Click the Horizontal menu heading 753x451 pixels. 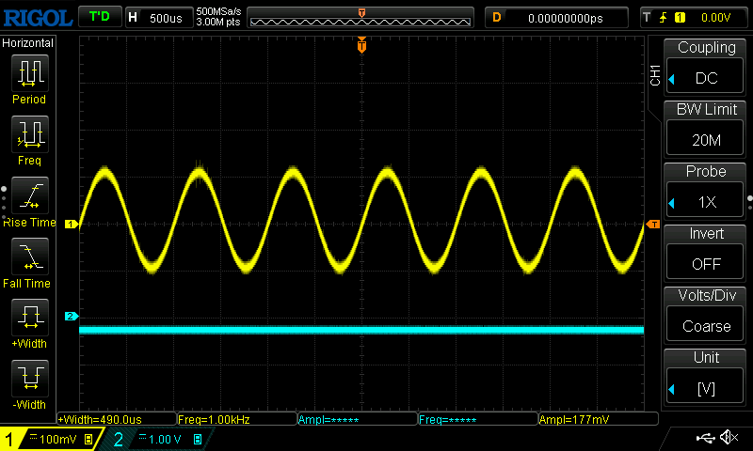click(28, 43)
